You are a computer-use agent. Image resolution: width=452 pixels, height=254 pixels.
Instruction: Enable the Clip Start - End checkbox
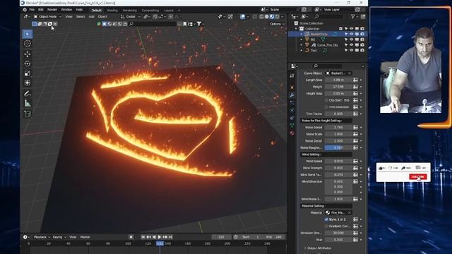pyautogui.click(x=326, y=100)
